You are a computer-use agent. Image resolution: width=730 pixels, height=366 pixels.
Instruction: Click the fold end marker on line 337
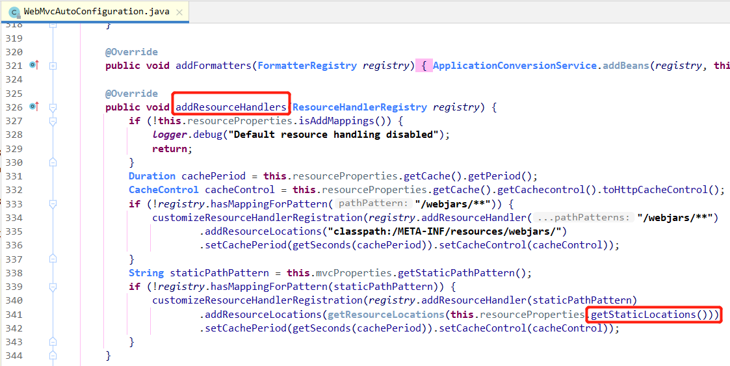[x=53, y=259]
